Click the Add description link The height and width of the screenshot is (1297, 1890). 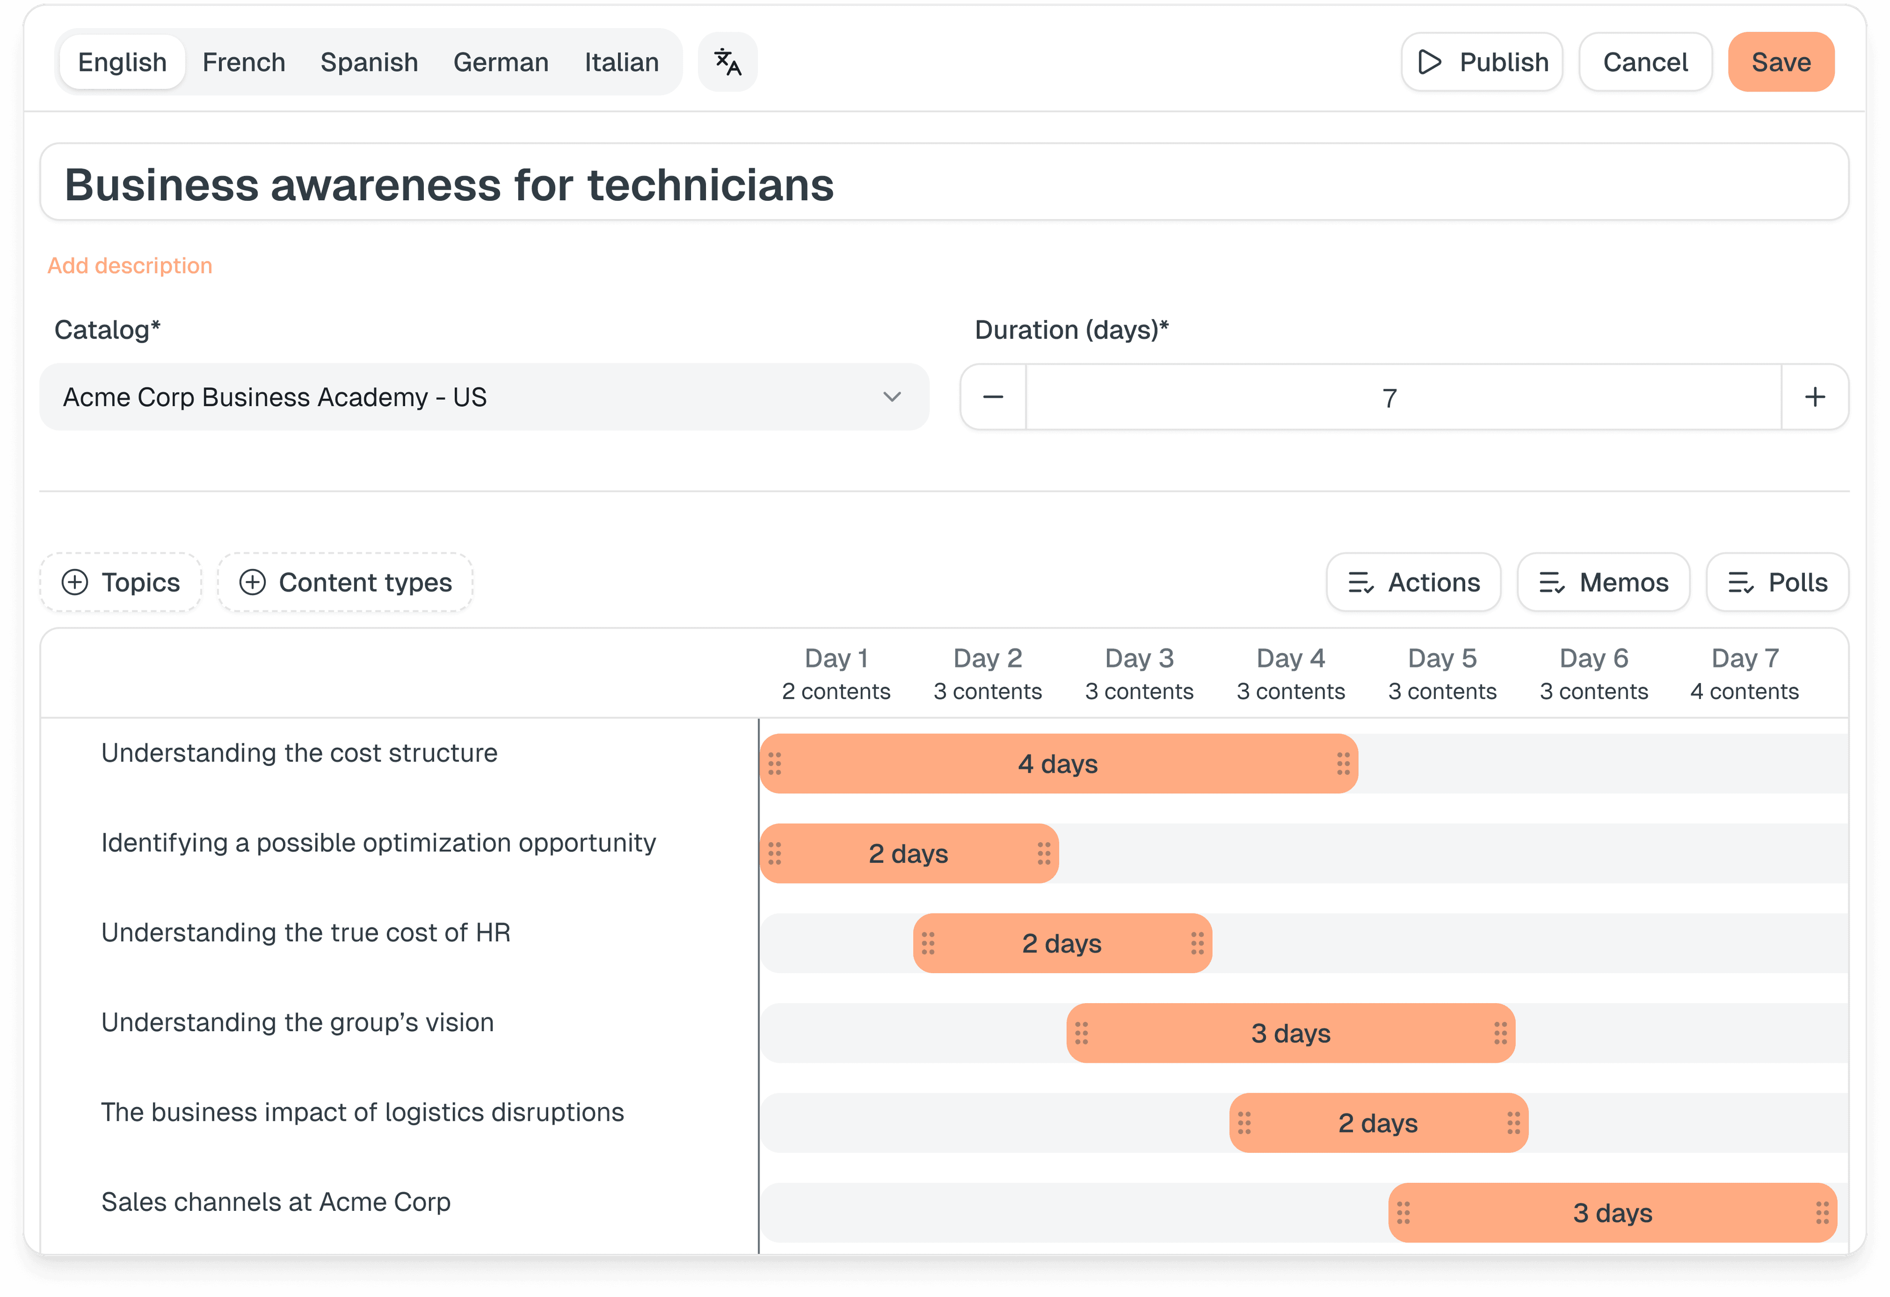point(129,265)
